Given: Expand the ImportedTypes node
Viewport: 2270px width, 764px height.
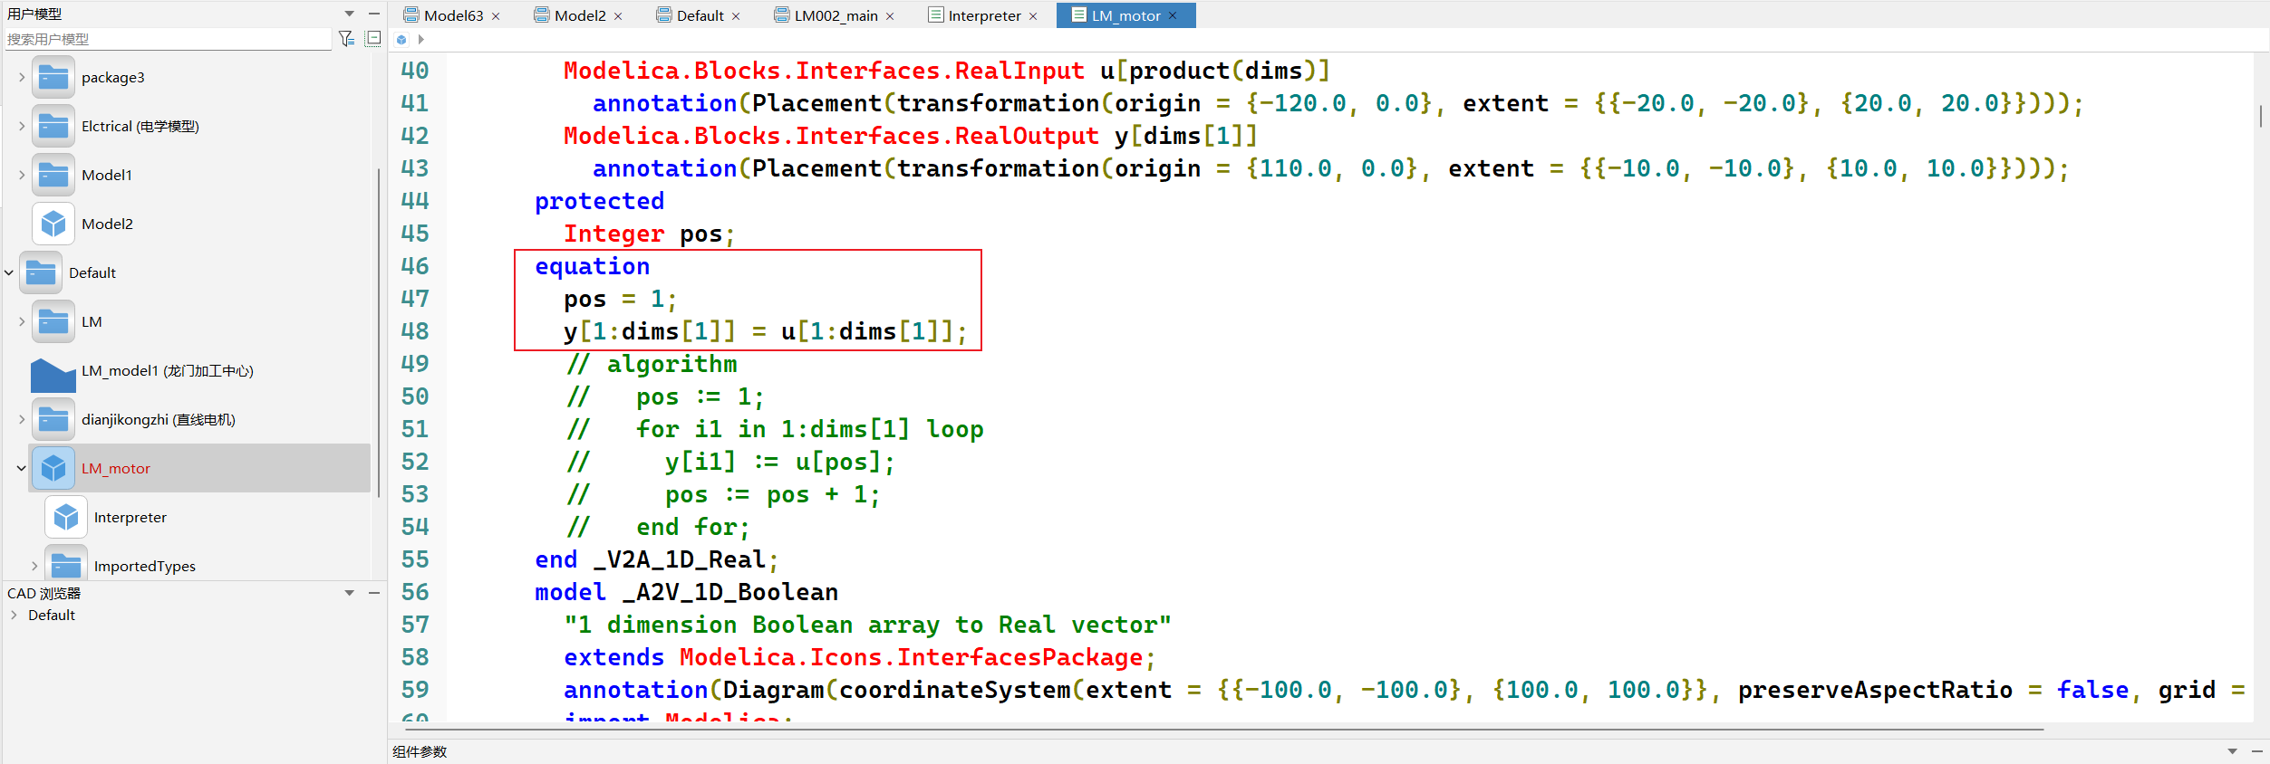Looking at the screenshot, I should (34, 566).
